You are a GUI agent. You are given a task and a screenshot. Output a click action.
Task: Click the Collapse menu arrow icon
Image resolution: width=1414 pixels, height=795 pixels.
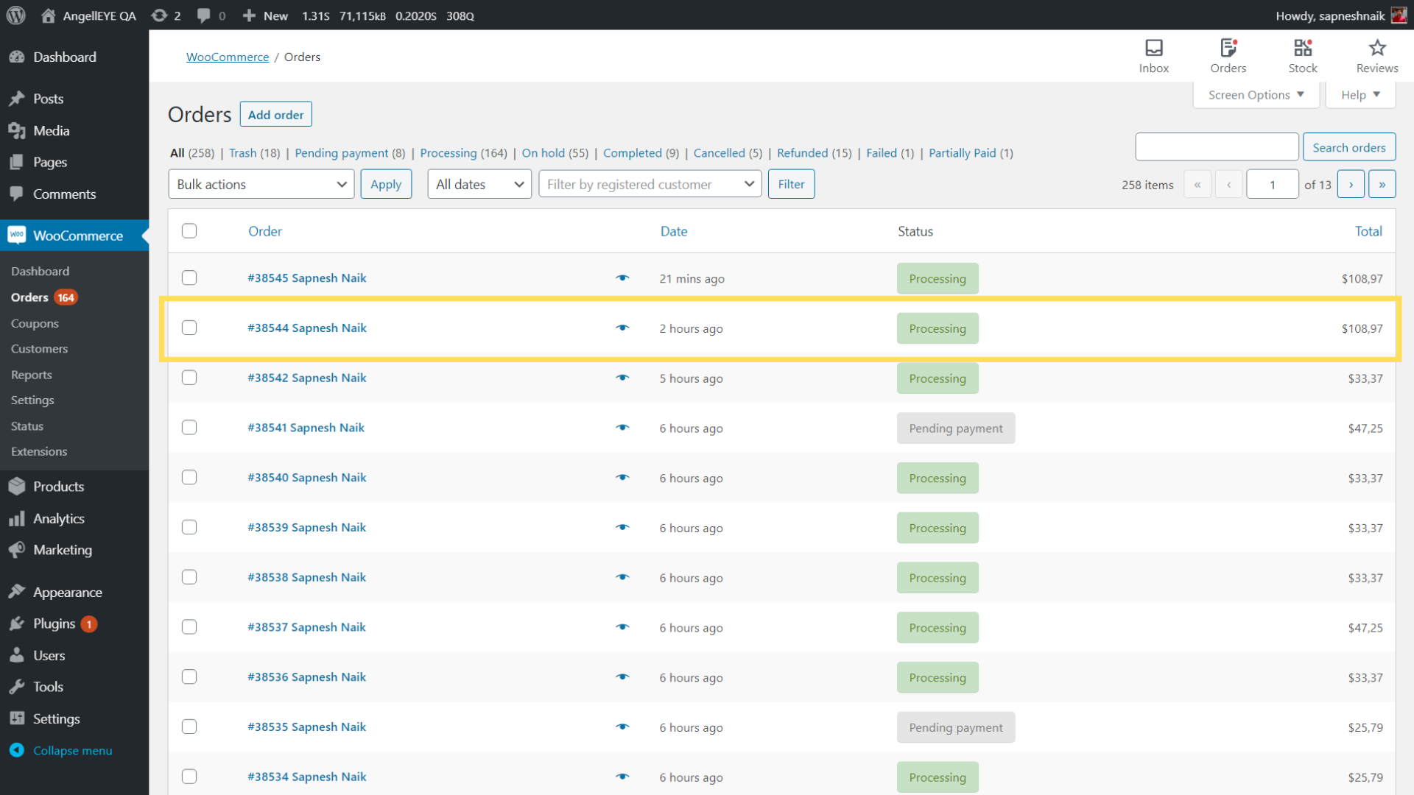17,750
